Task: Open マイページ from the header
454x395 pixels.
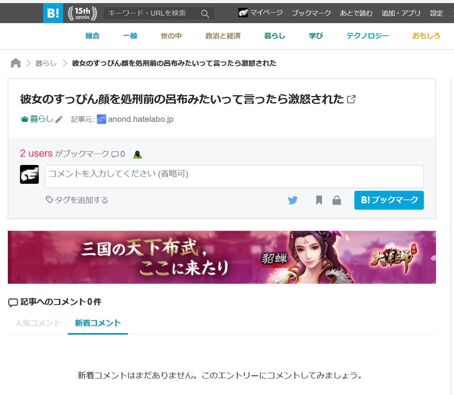Action: click(266, 13)
